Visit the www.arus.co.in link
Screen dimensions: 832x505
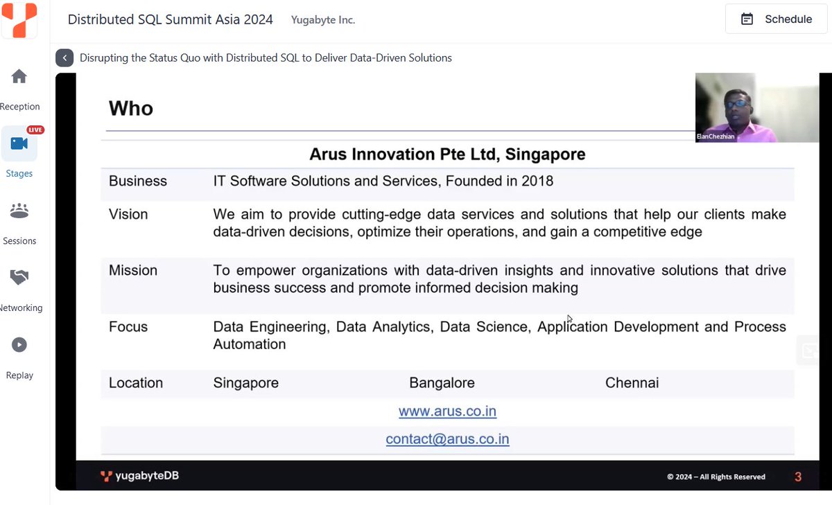click(447, 411)
